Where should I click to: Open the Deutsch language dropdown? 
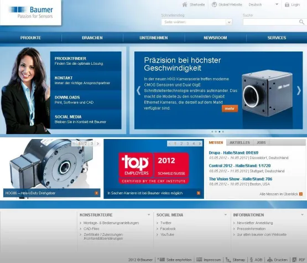coord(263,4)
